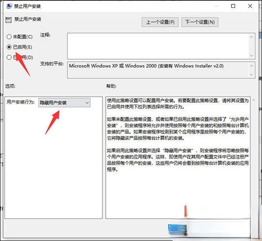
Task: Click help paragraph starting 使用此策略设置可以配置
Action: point(178,103)
